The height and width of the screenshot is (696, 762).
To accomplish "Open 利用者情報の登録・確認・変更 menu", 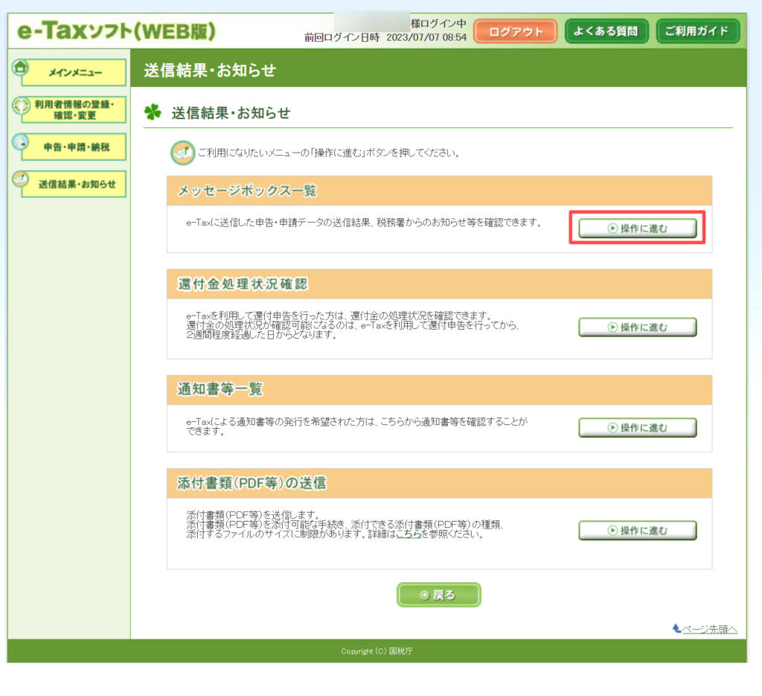I will (74, 110).
